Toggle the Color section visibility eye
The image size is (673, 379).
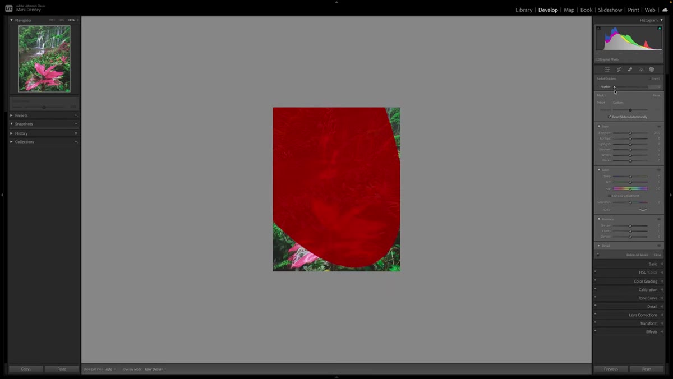pos(659,170)
